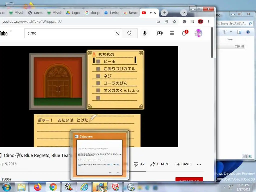Open Explorer help question mark icon
The height and width of the screenshot is (192, 256).
tap(248, 32)
